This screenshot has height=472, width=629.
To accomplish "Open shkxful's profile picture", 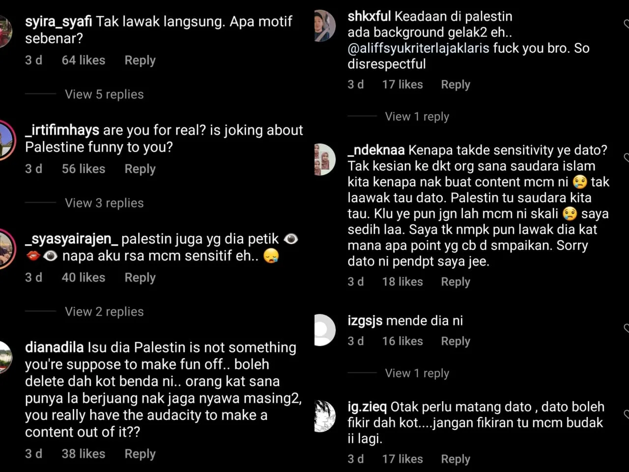I will 324,26.
